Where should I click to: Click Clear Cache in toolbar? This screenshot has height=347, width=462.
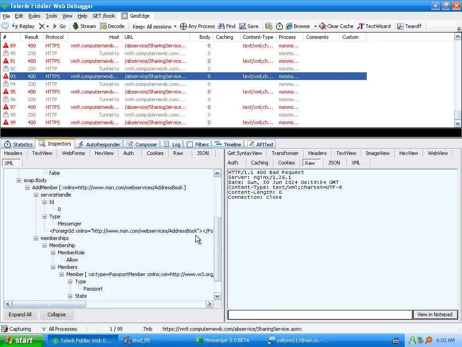[x=336, y=26]
